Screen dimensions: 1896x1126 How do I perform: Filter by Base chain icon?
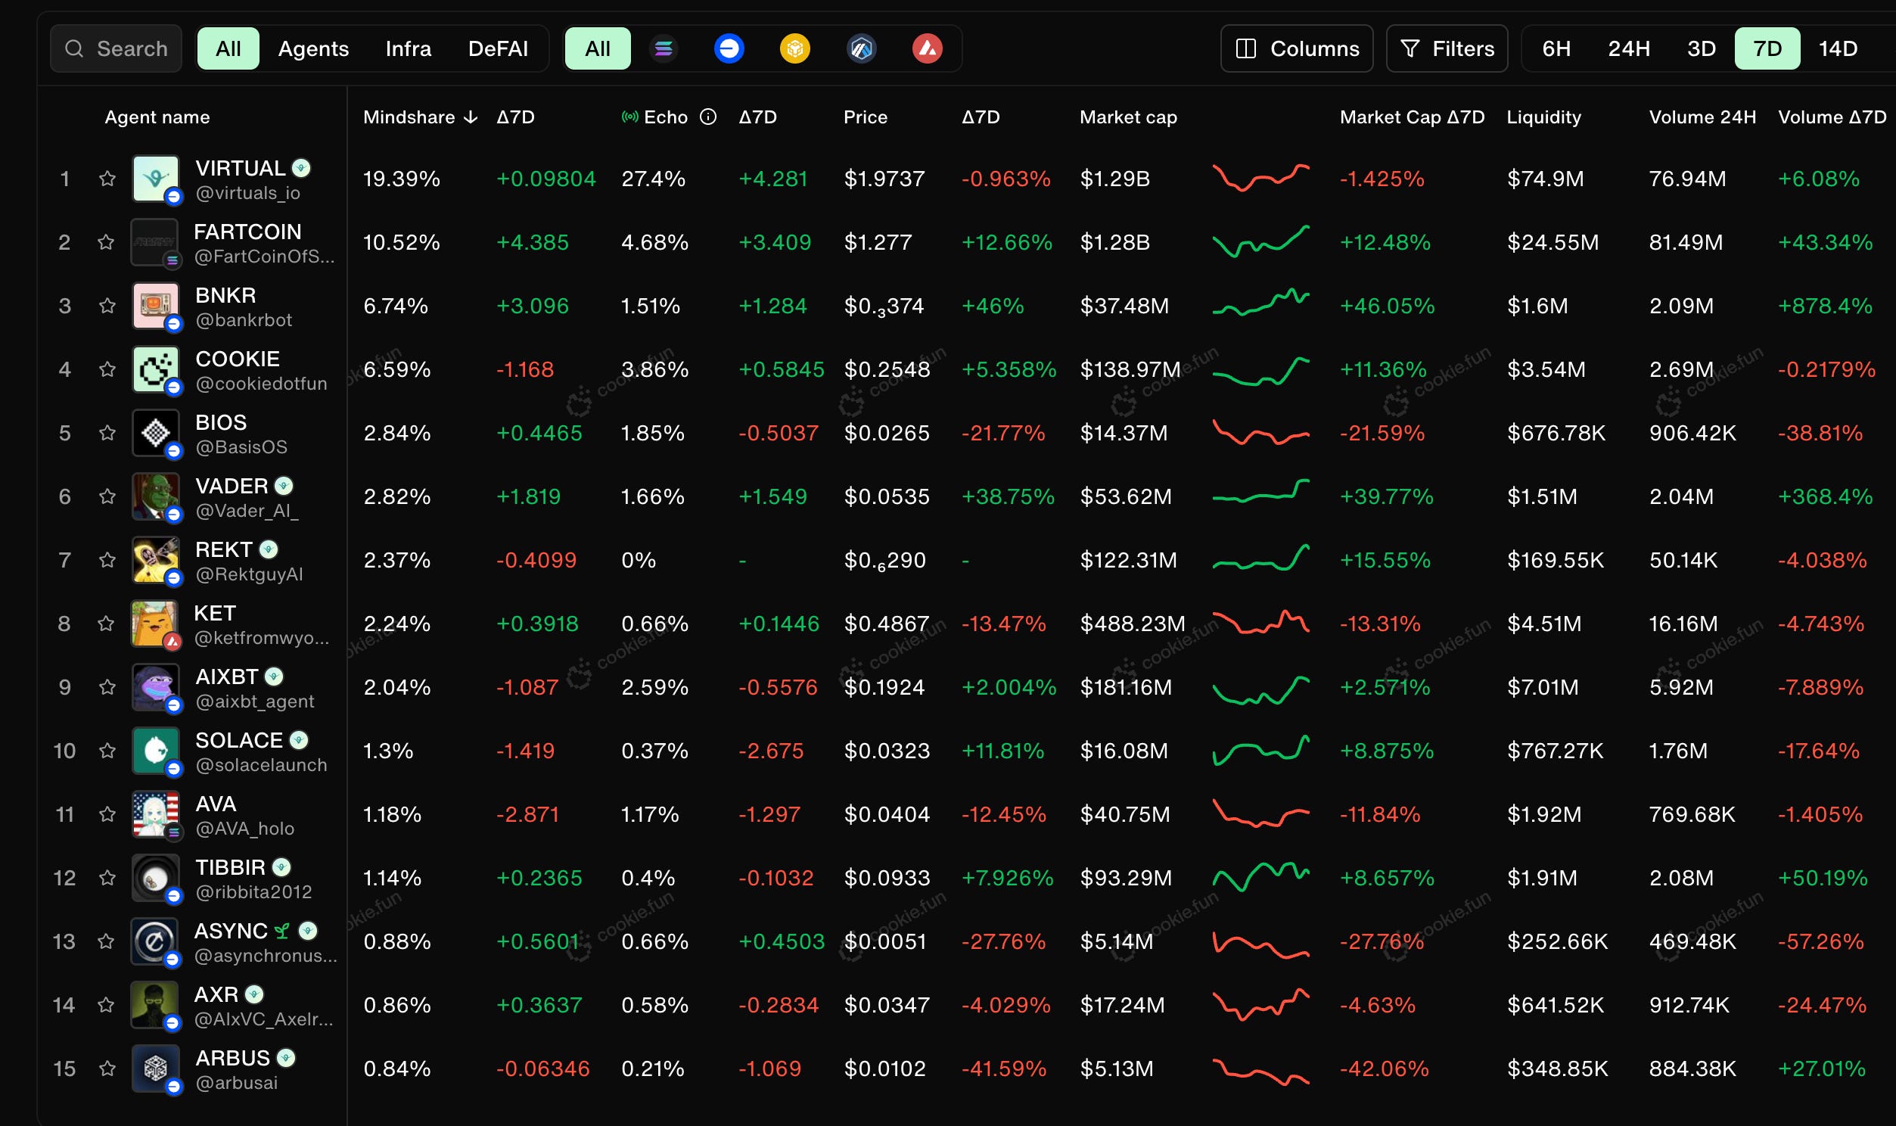coord(728,48)
